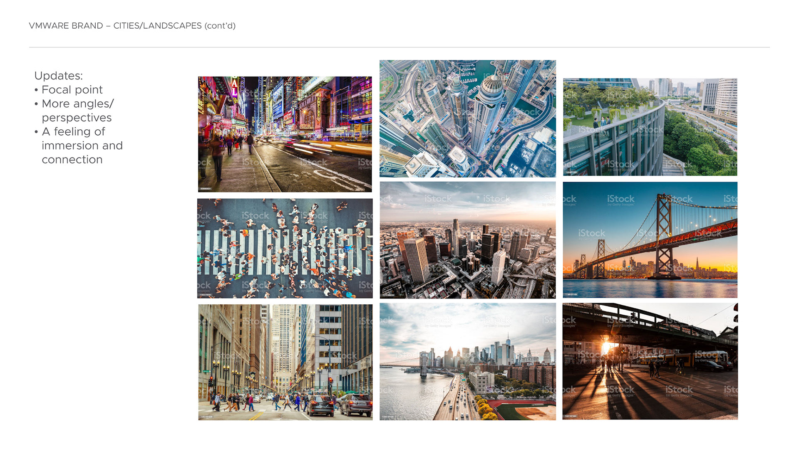This screenshot has width=799, height=449.
Task: Select the sunset under elevated tracks photo
Action: click(x=650, y=361)
